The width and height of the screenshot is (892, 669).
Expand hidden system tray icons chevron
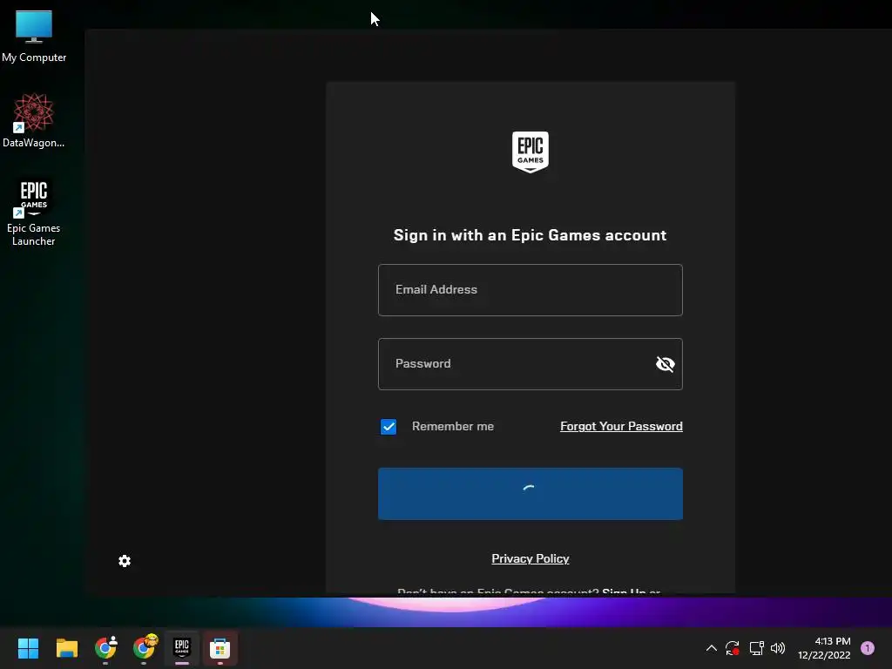[711, 648]
